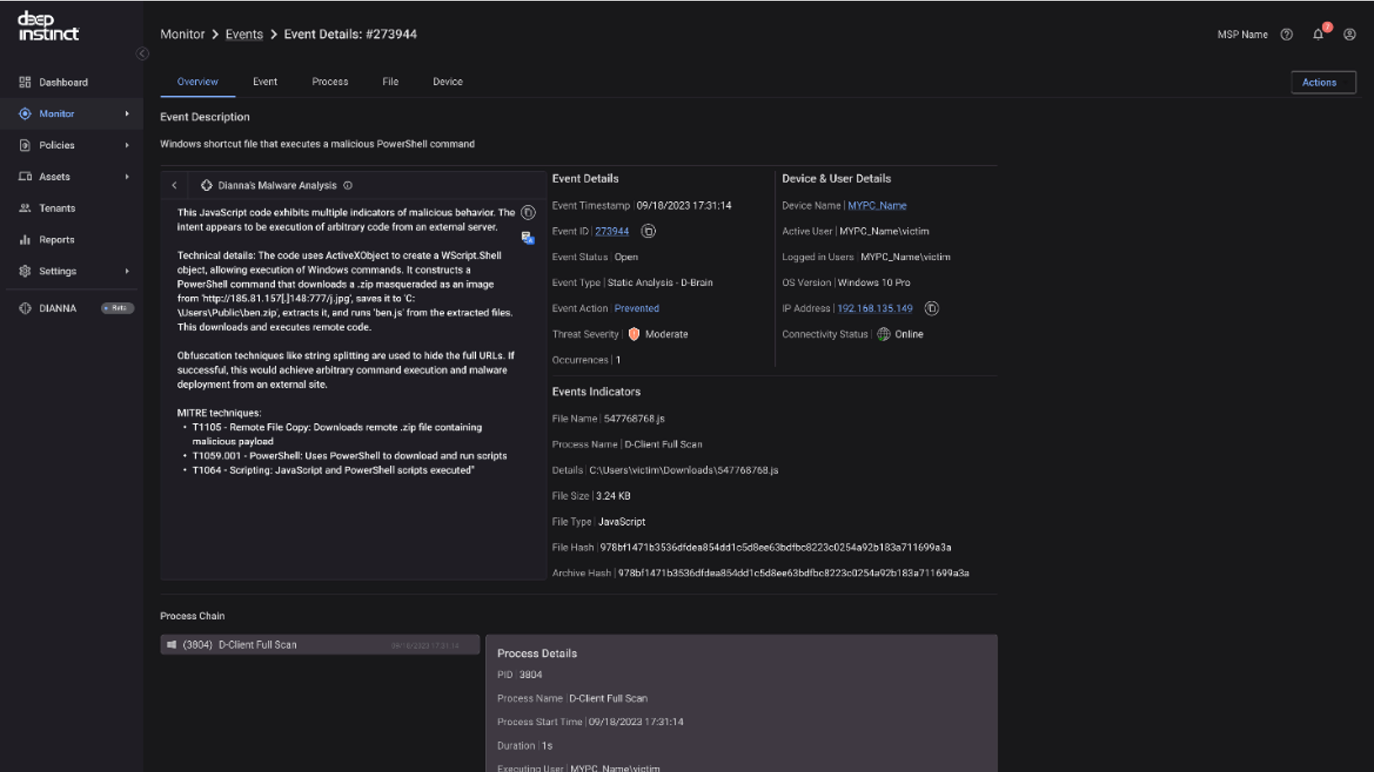Open the notifications bell
The image size is (1374, 772).
(x=1318, y=35)
